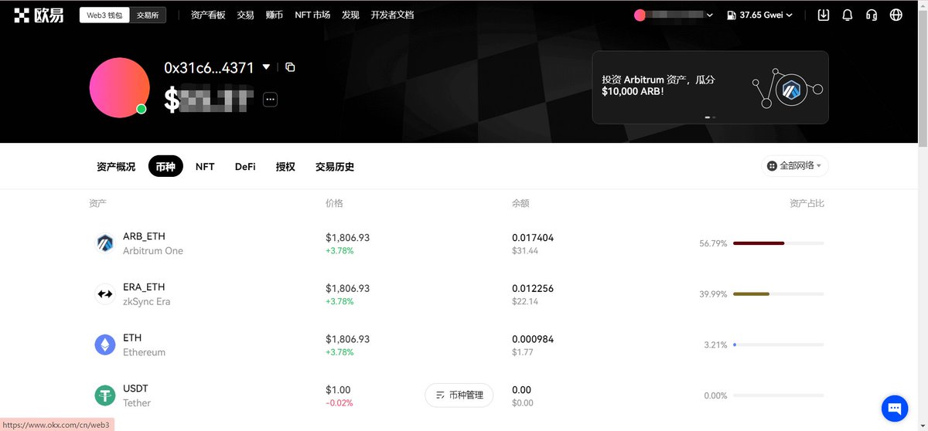The height and width of the screenshot is (431, 928).
Task: Click the USDT price $1.00
Action: click(x=338, y=390)
